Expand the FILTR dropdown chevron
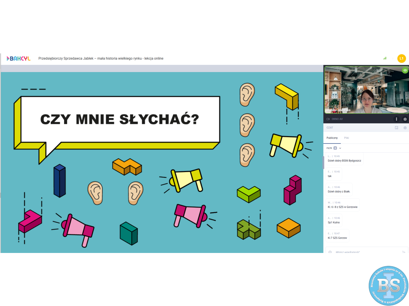Image resolution: width=409 pixels, height=306 pixels. (340, 148)
